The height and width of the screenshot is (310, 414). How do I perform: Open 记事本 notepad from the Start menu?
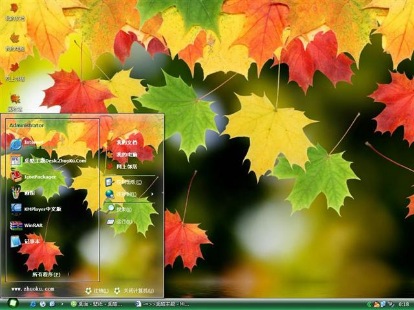tap(25, 241)
